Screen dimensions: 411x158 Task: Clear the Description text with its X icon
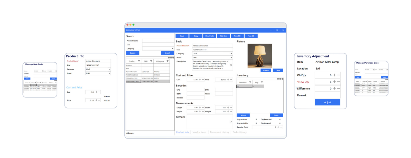click(231, 65)
